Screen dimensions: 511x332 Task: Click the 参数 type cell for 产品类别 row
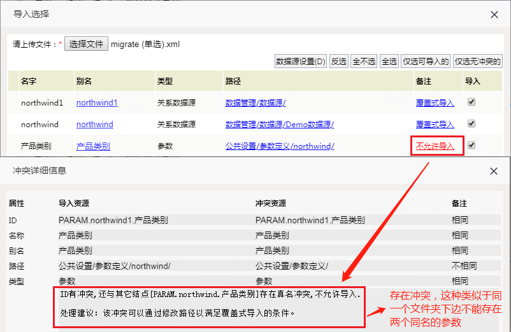(165, 146)
